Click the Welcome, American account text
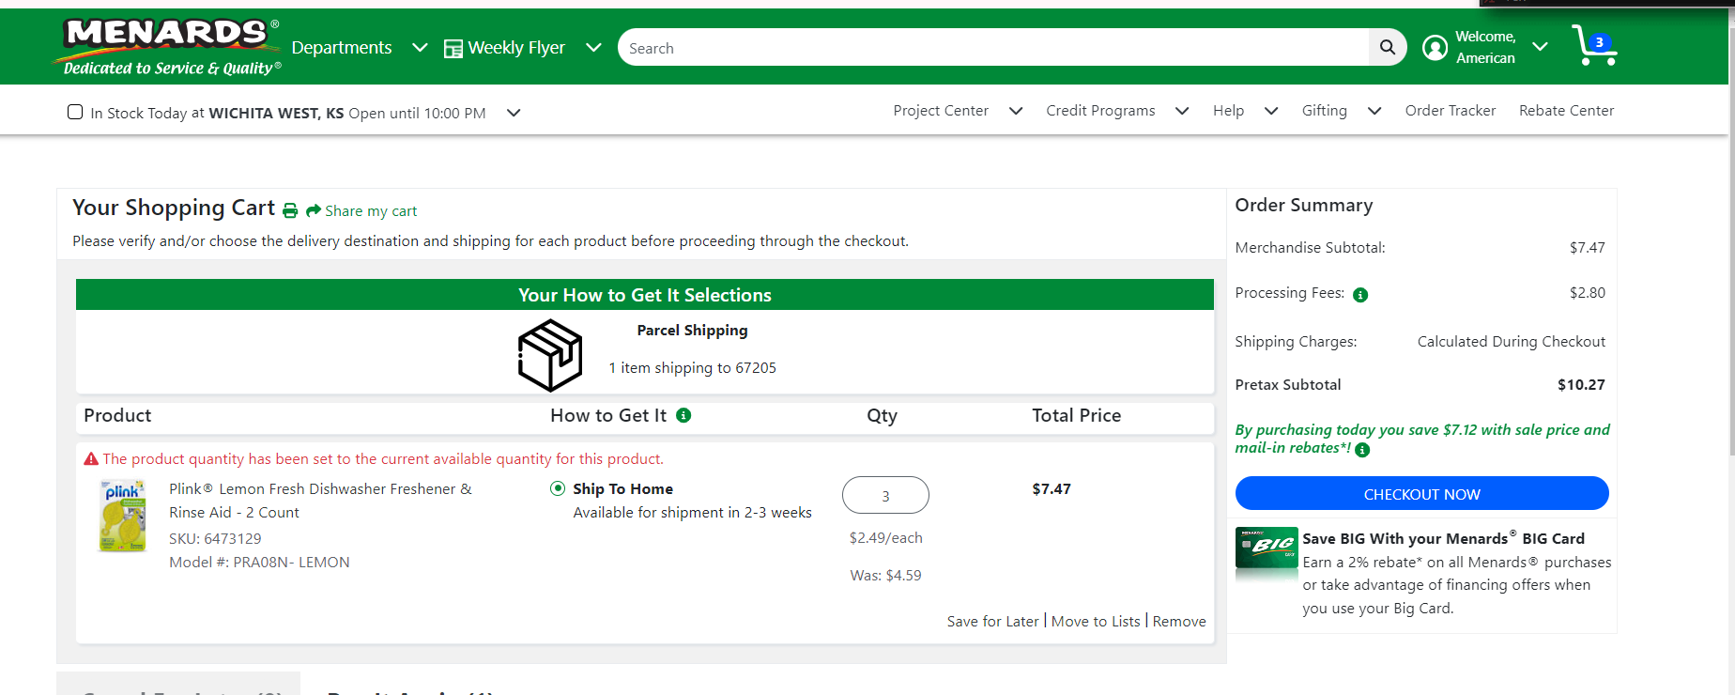The height and width of the screenshot is (695, 1735). [x=1485, y=47]
